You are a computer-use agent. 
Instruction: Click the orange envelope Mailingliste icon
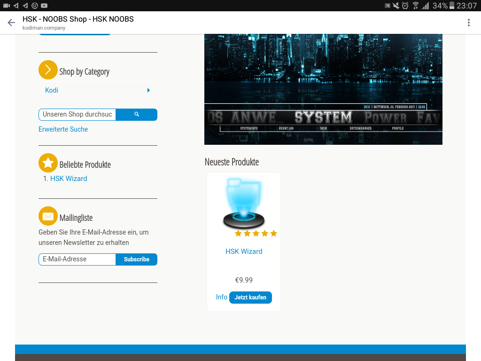(x=48, y=216)
